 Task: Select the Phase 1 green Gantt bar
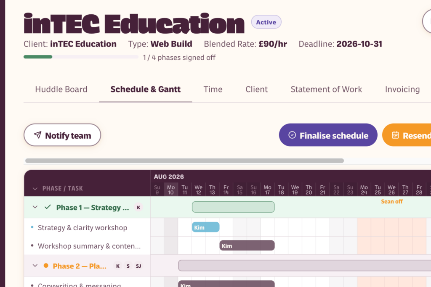click(233, 207)
